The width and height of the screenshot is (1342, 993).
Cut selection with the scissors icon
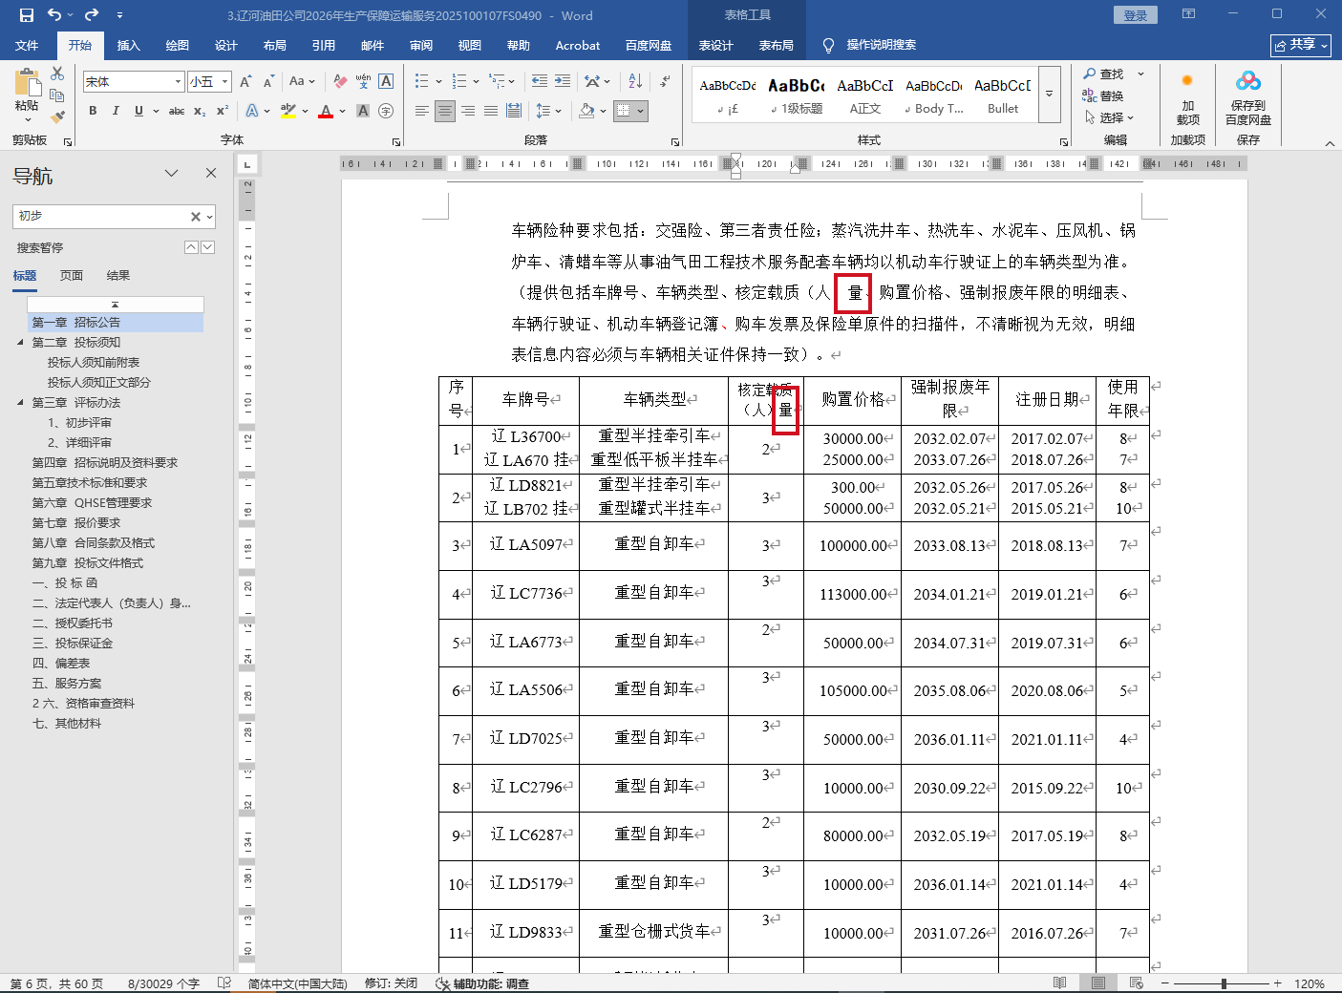[57, 74]
